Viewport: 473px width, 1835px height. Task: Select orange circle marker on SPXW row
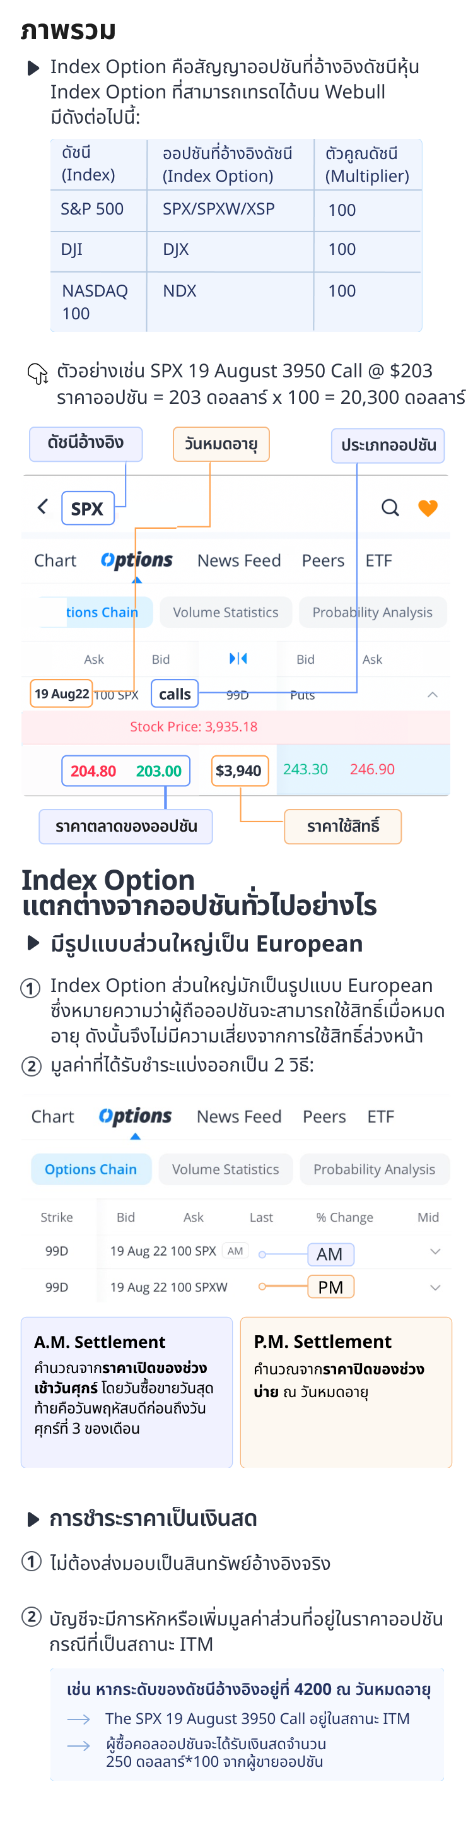click(262, 1287)
